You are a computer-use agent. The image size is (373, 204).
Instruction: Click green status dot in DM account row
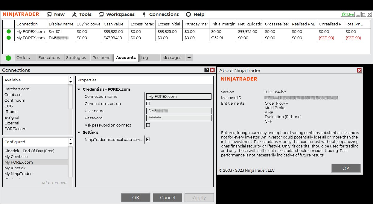(x=8, y=38)
